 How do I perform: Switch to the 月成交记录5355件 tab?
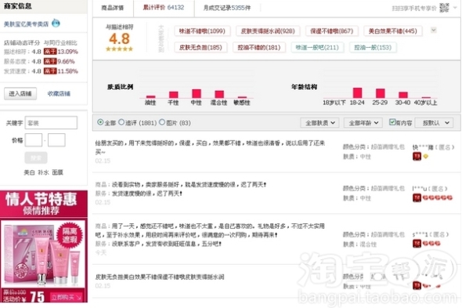click(227, 8)
